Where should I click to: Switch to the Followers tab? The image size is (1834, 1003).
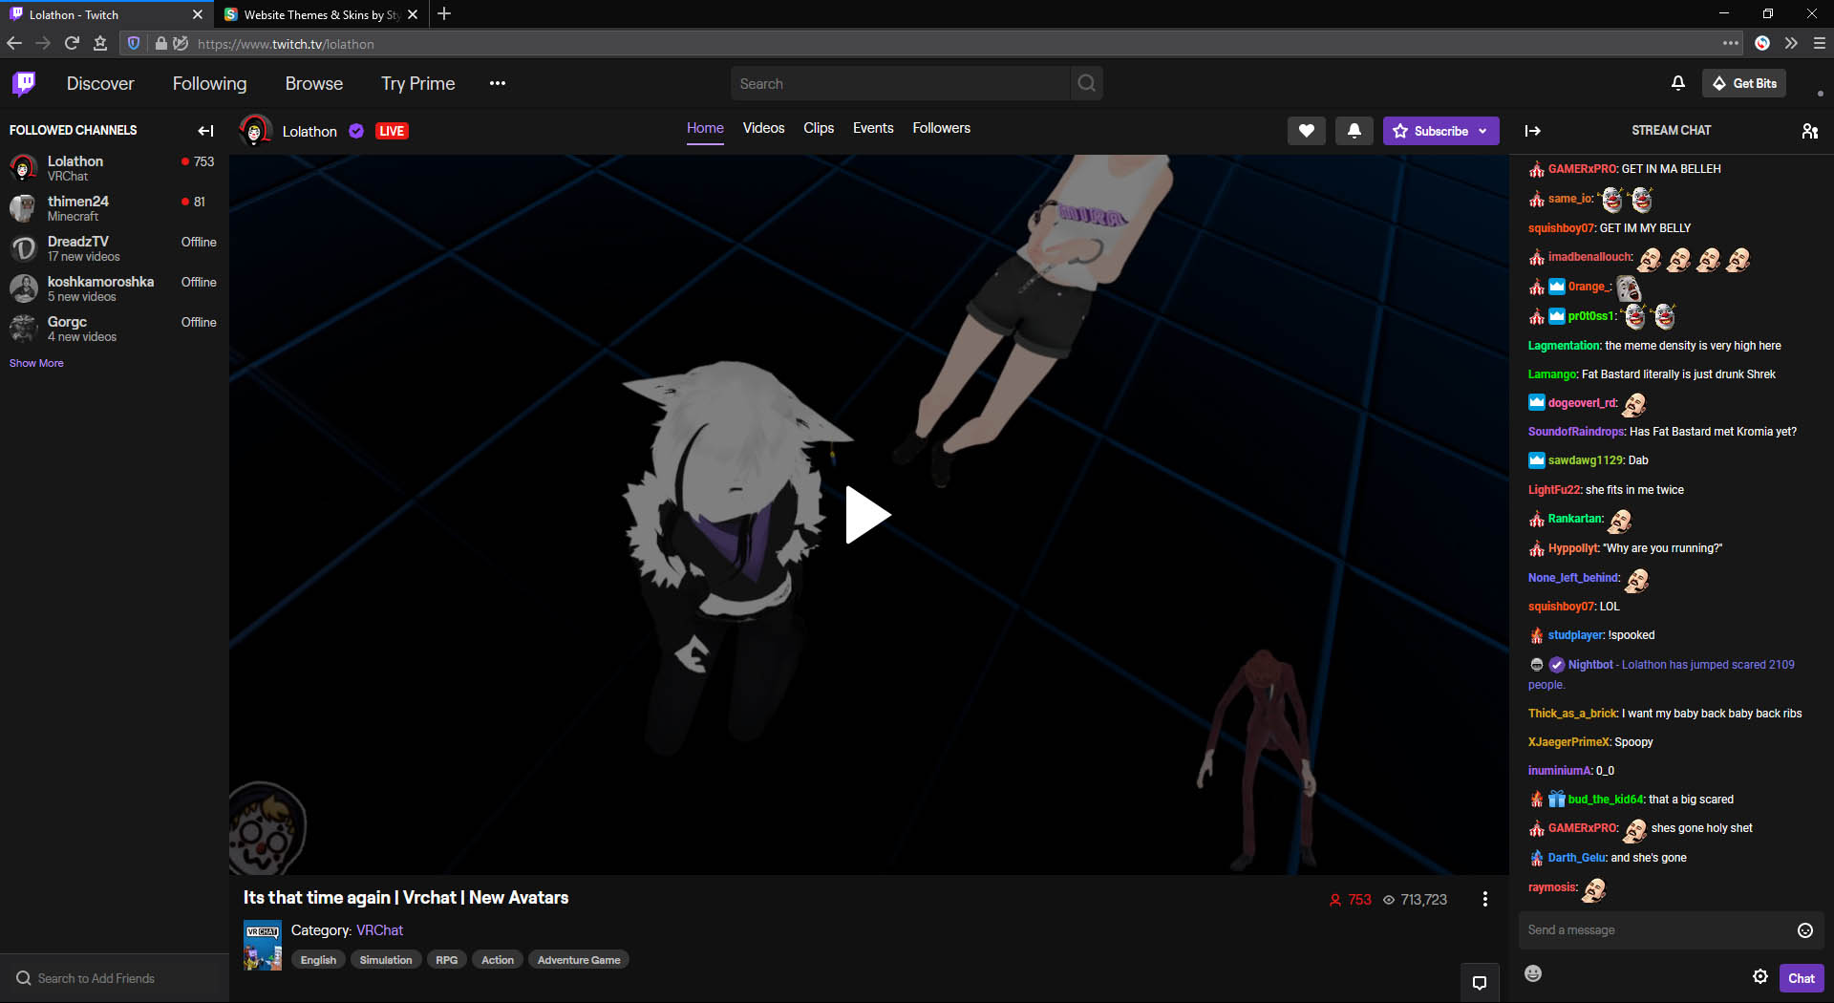click(941, 128)
